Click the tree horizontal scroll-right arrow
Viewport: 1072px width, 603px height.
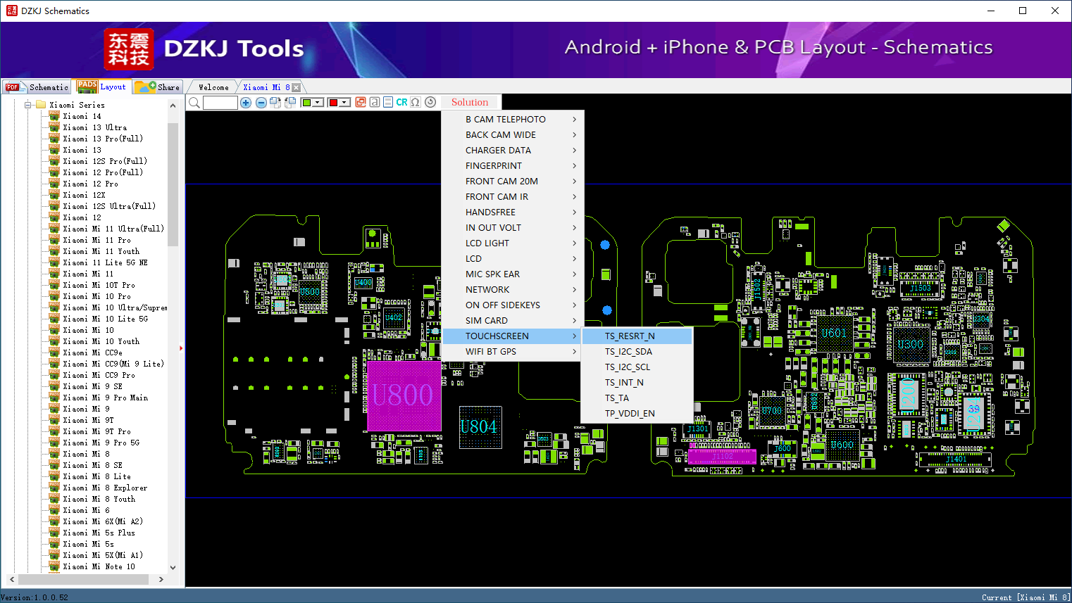[x=161, y=580]
